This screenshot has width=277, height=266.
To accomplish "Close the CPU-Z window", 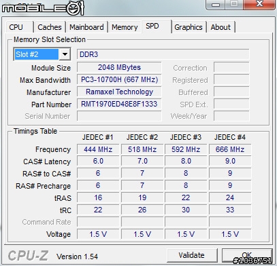I will [x=259, y=4].
